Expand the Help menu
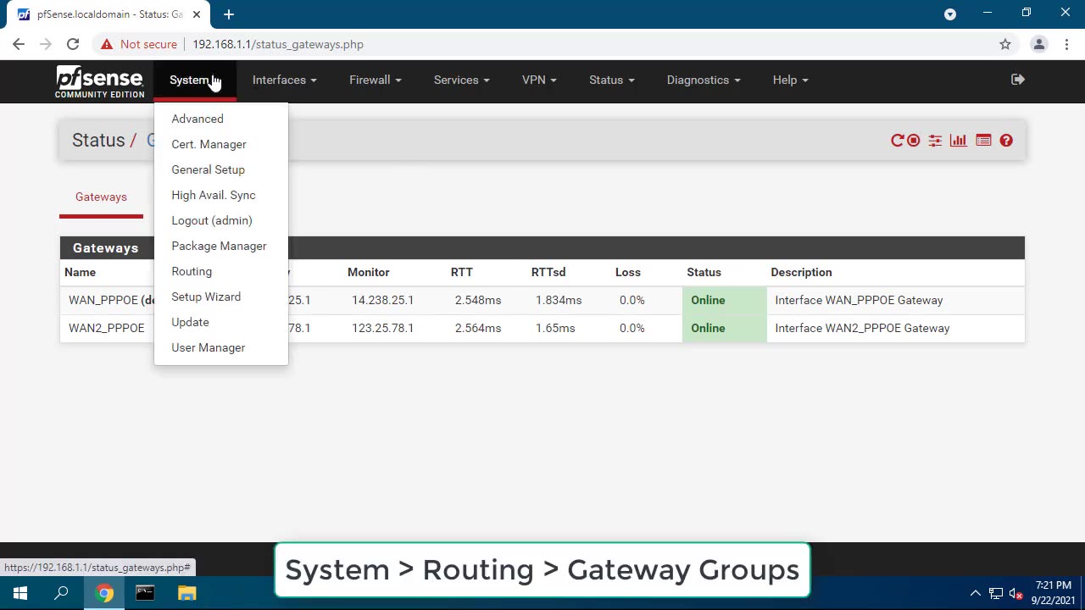The image size is (1085, 610). (x=790, y=80)
